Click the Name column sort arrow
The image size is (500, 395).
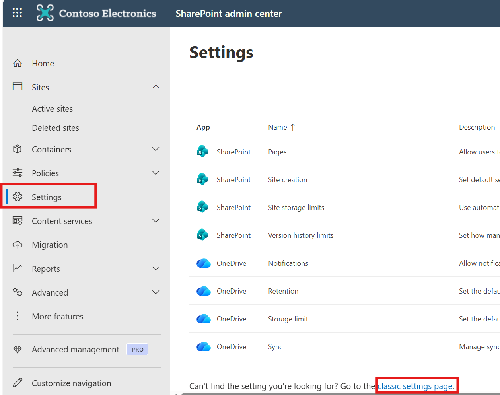293,127
